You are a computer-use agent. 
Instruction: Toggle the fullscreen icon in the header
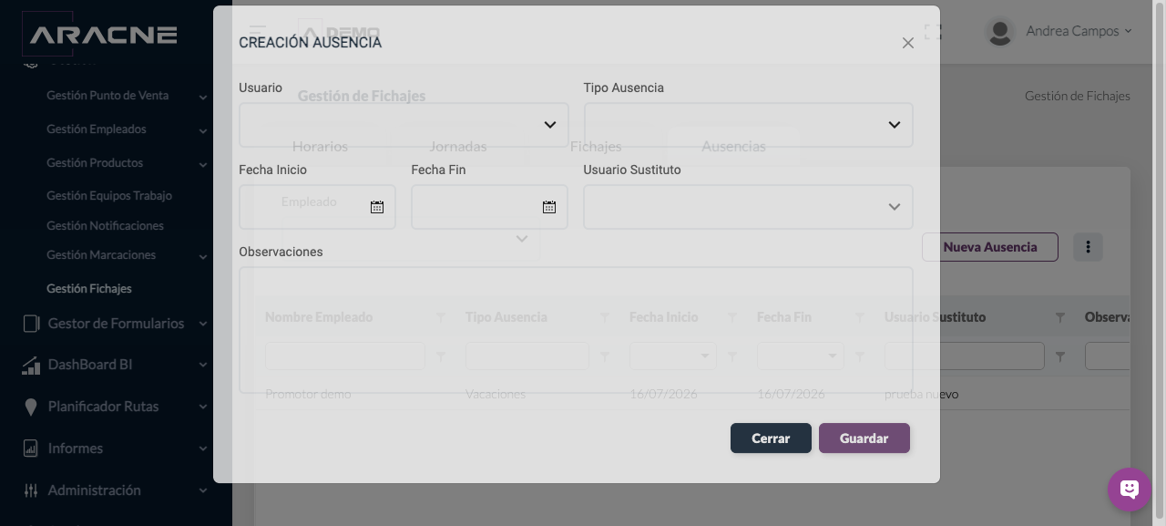pyautogui.click(x=933, y=32)
